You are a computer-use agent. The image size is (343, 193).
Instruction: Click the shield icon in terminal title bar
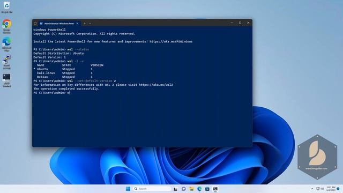click(x=35, y=23)
